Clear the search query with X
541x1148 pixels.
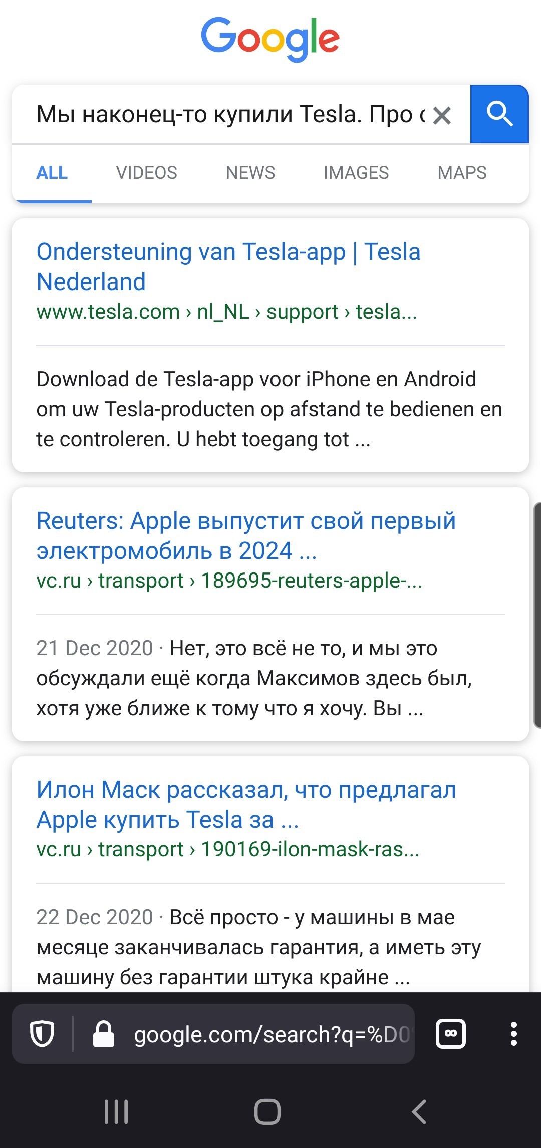coord(442,115)
